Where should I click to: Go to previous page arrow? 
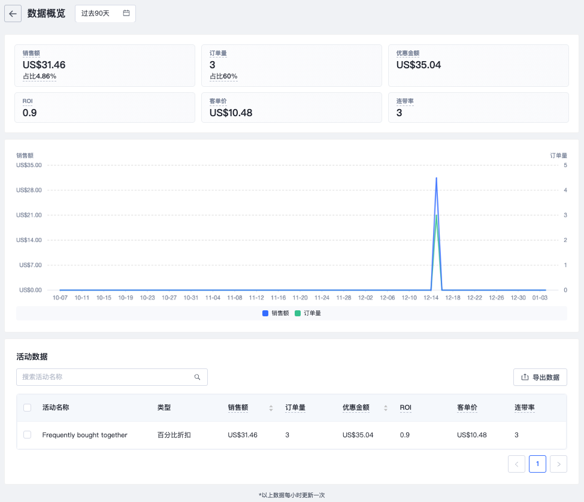pyautogui.click(x=516, y=464)
